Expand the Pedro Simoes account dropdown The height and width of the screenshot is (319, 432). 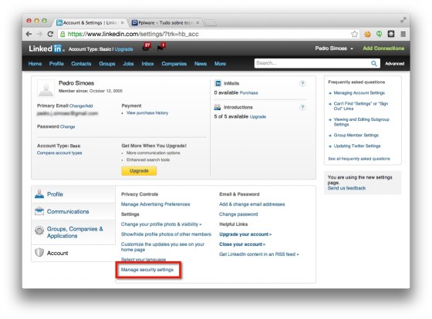point(334,49)
